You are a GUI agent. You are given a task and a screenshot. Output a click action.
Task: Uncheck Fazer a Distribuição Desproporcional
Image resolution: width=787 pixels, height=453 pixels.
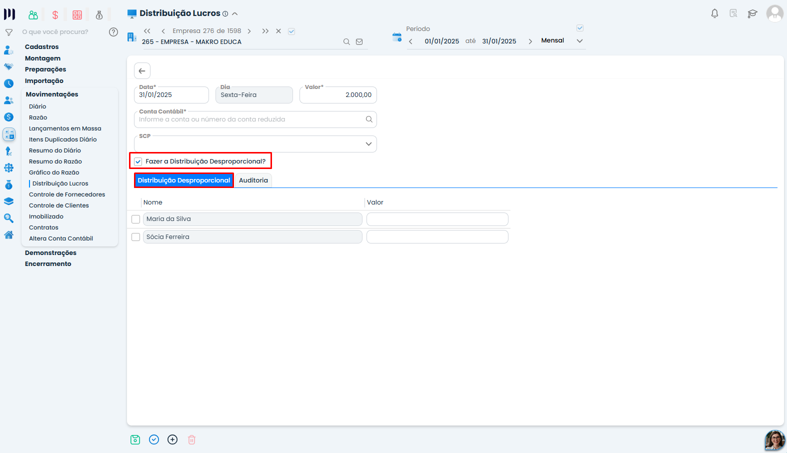coord(138,161)
